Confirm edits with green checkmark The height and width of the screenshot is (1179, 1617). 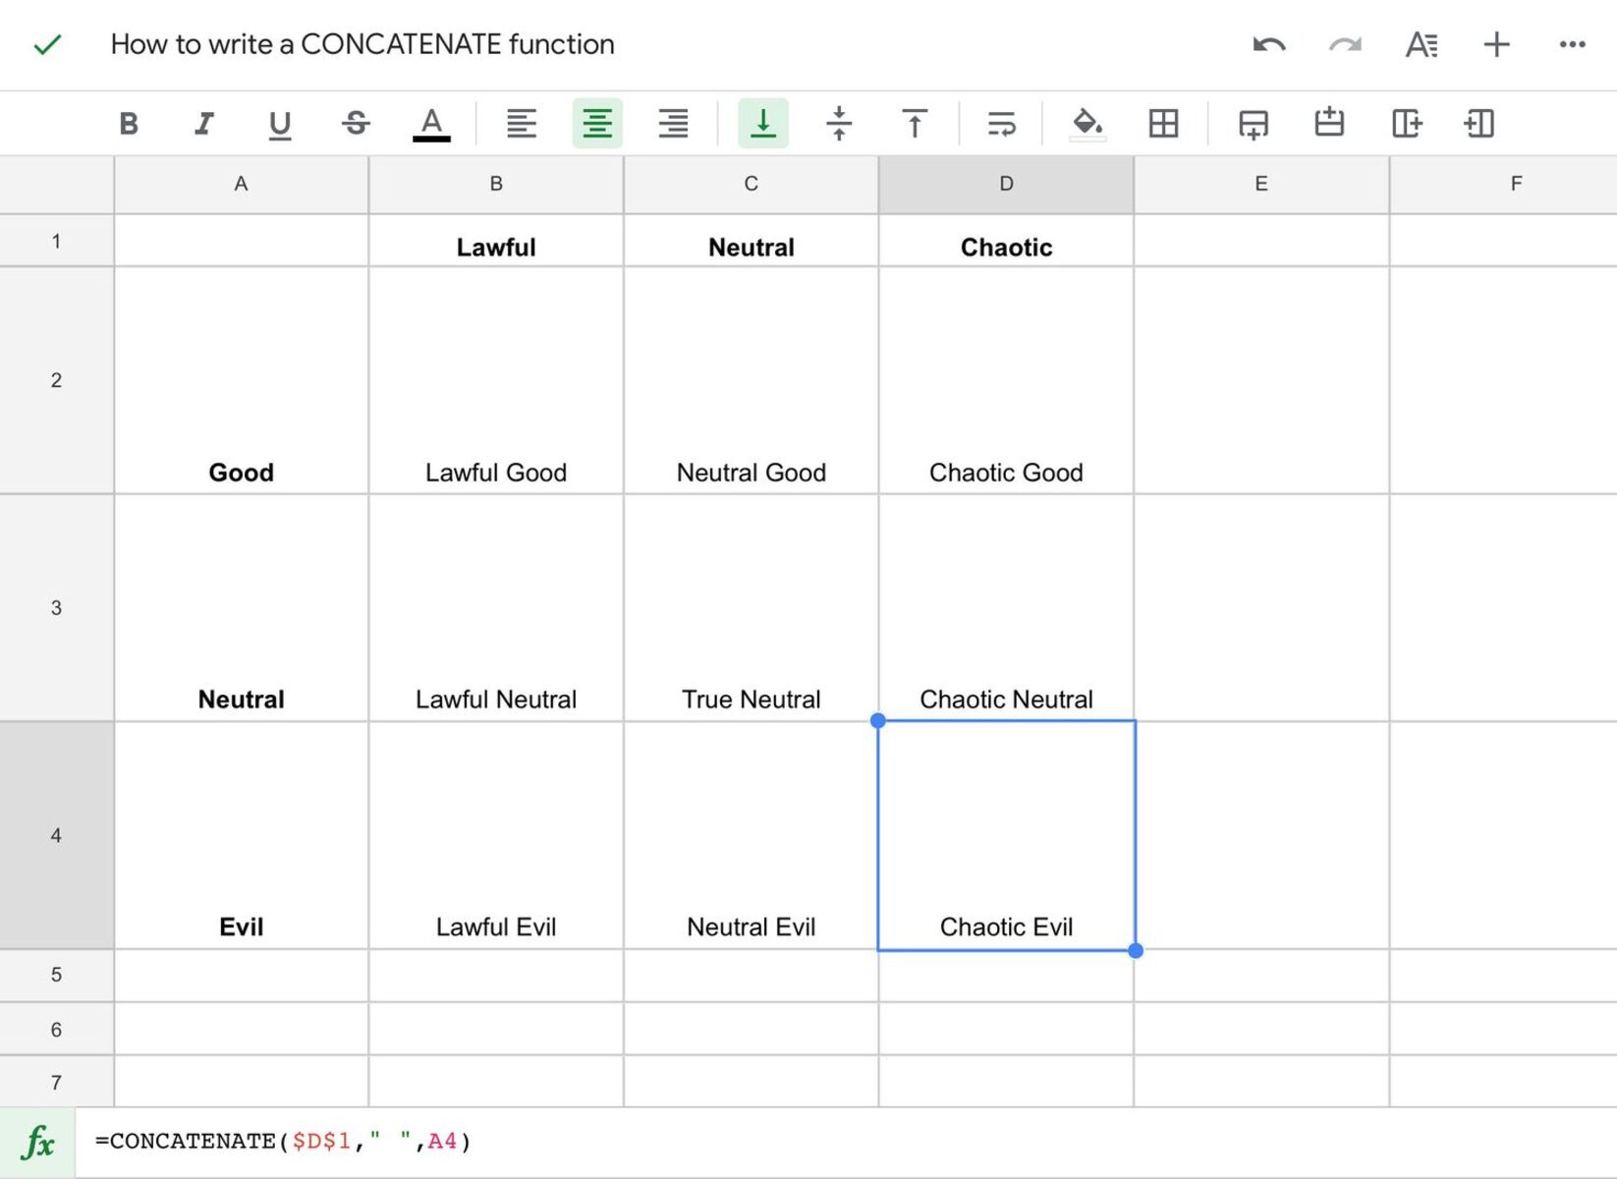(46, 44)
